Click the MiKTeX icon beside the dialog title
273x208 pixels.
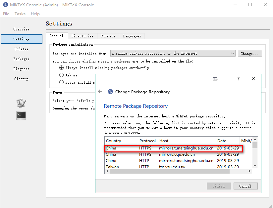[110, 92]
